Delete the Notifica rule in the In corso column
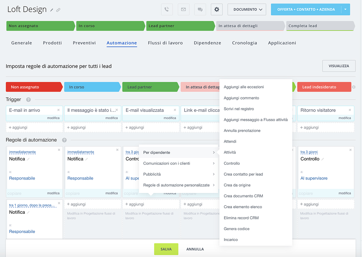 click(x=117, y=150)
